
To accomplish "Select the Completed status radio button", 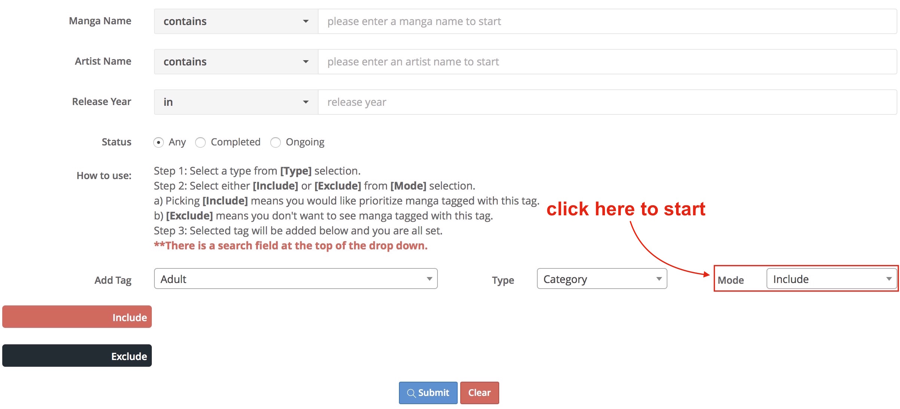I will (x=200, y=142).
